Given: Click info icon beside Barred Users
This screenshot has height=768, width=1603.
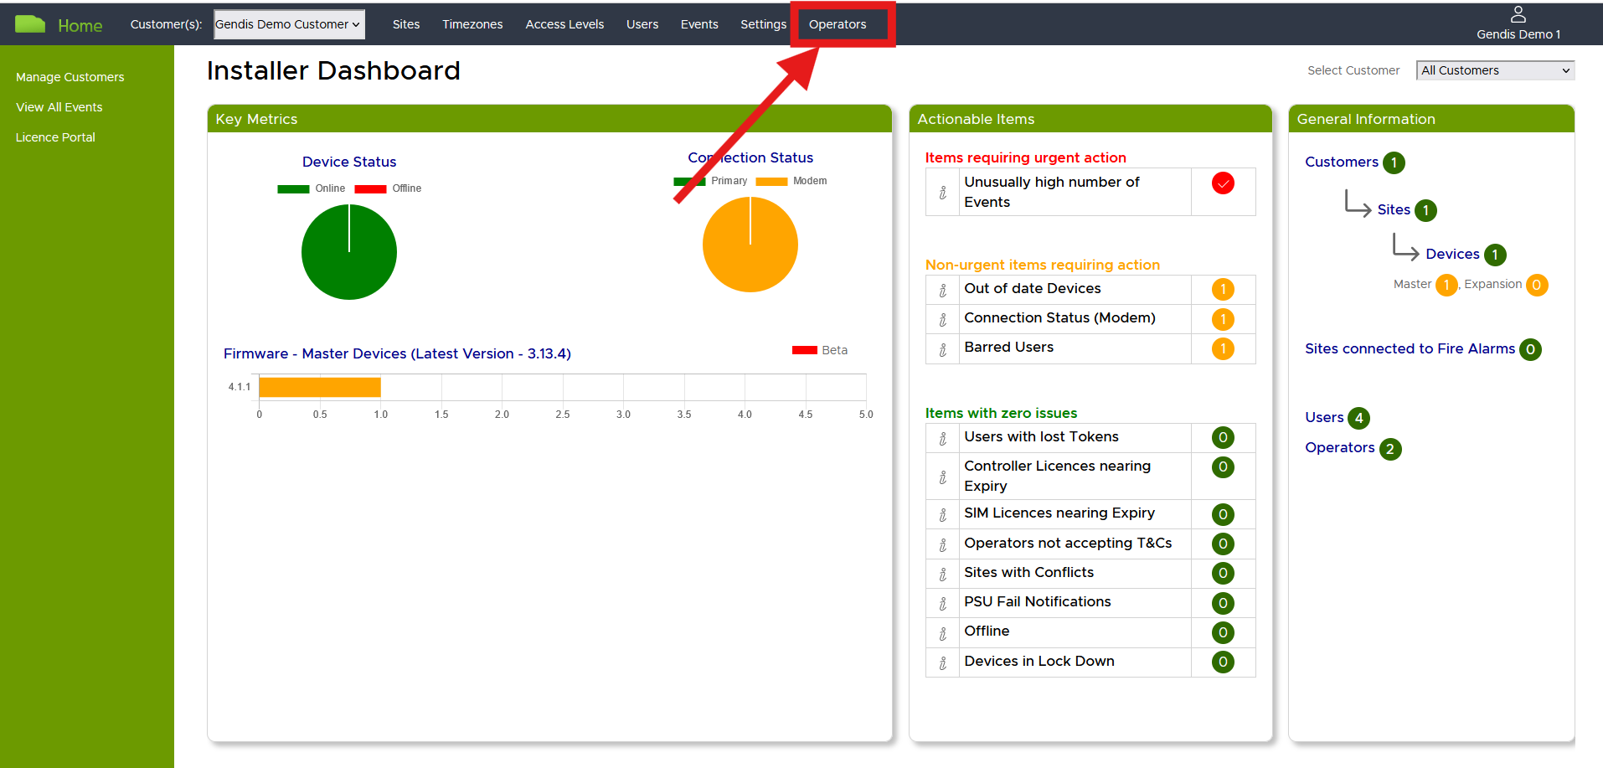Looking at the screenshot, I should coord(942,349).
